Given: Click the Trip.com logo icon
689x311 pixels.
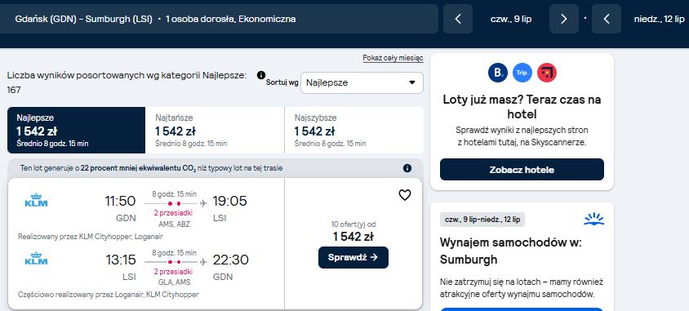Looking at the screenshot, I should click(522, 73).
